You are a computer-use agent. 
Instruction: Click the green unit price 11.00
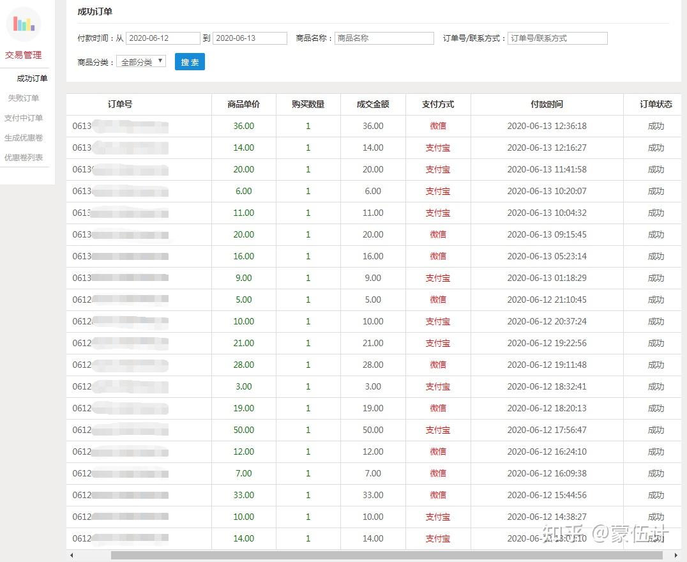[x=244, y=213]
